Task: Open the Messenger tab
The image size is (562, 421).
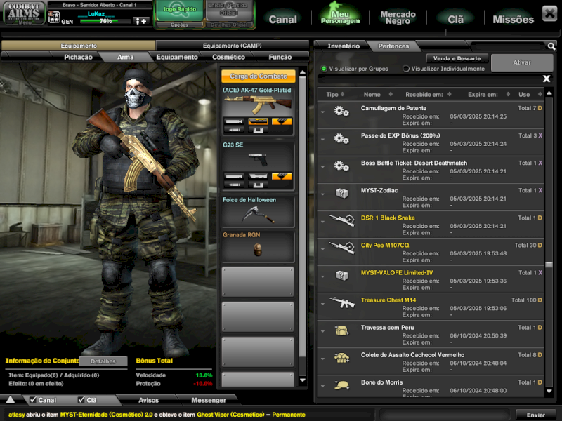Action: pyautogui.click(x=208, y=400)
